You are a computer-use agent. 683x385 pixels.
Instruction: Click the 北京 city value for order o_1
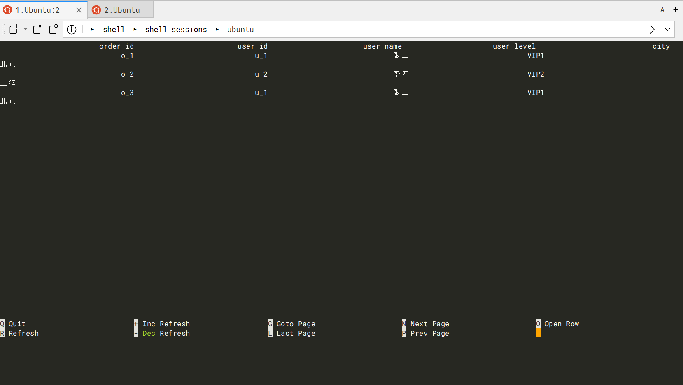pyautogui.click(x=8, y=65)
